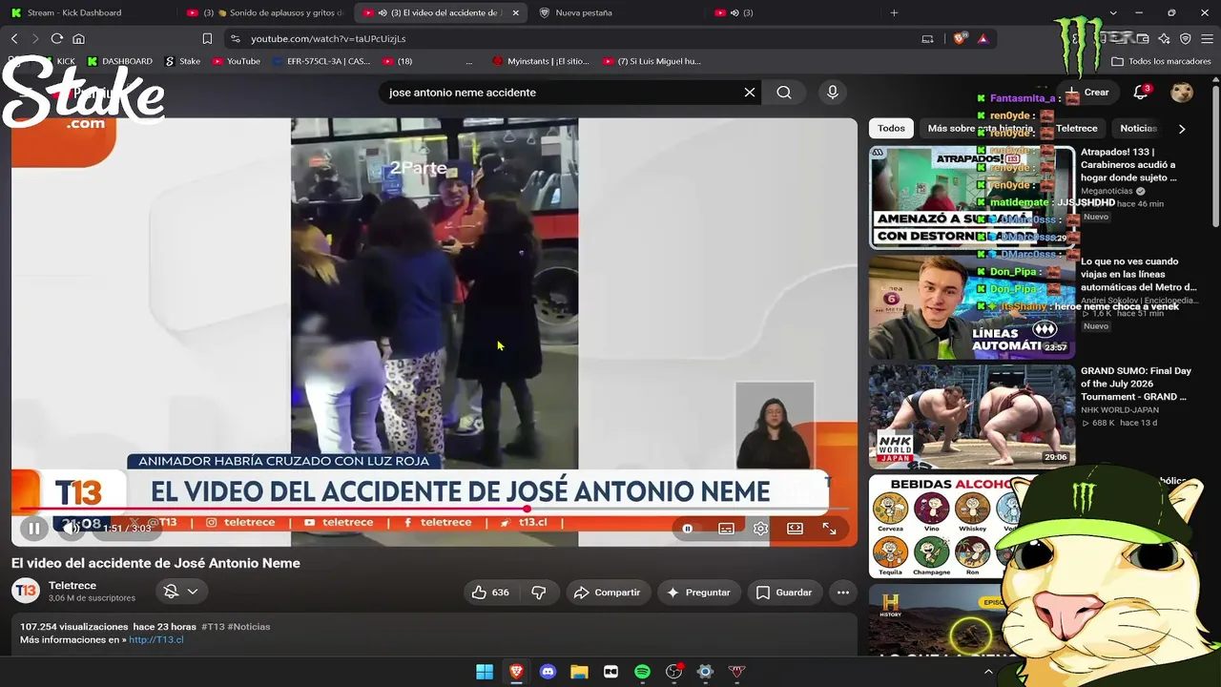Open Crear create menu
Image resolution: width=1221 pixels, height=687 pixels.
click(x=1088, y=93)
